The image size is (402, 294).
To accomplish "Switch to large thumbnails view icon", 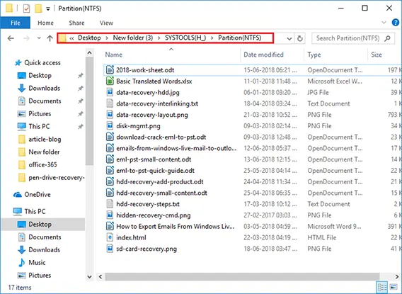I will 394,287.
